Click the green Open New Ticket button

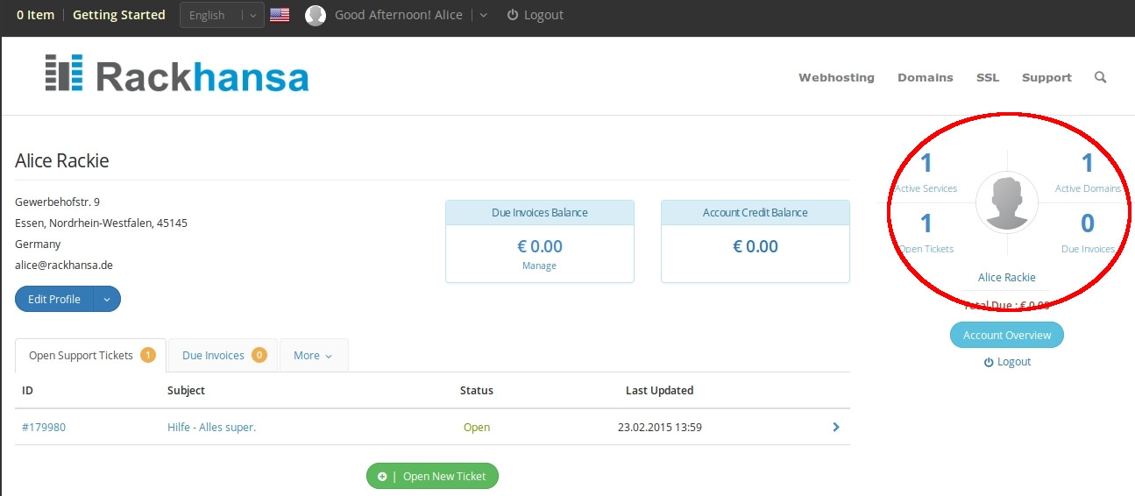[432, 476]
